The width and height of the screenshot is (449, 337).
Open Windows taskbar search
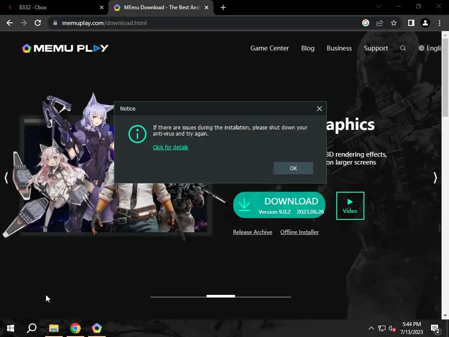32,328
